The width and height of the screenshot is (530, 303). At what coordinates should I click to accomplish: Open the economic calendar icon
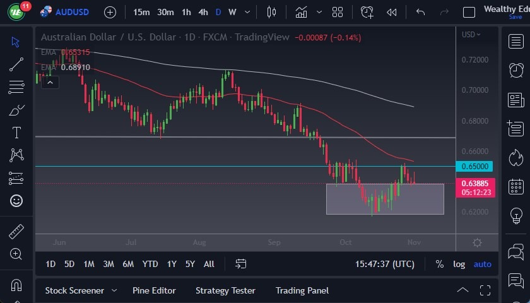(515, 186)
